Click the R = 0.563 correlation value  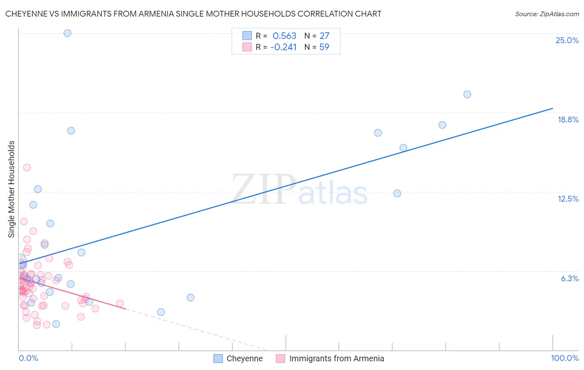click(x=276, y=36)
